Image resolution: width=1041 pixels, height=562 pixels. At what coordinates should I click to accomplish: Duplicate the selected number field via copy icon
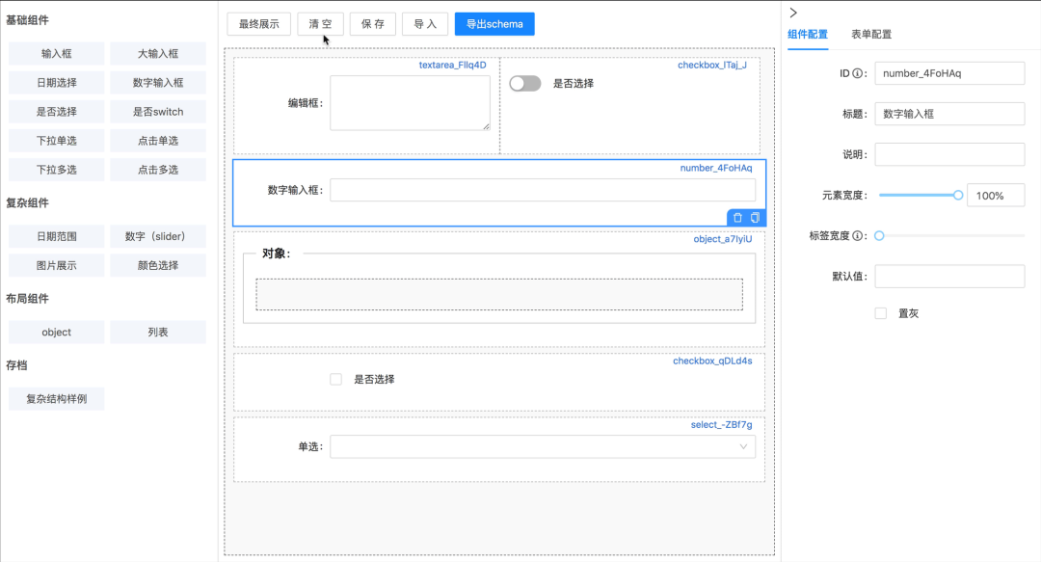[x=755, y=218]
